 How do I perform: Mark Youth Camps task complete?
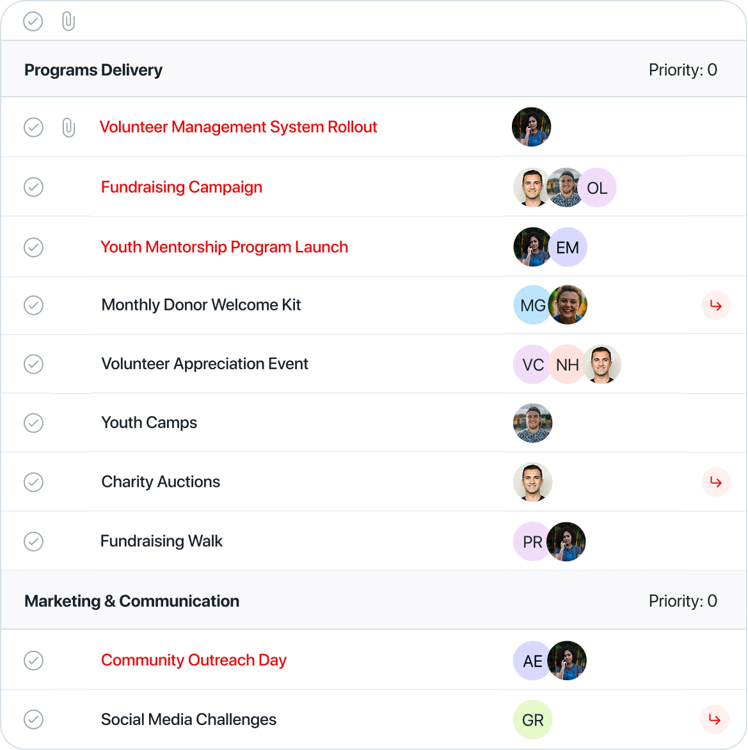tap(33, 423)
